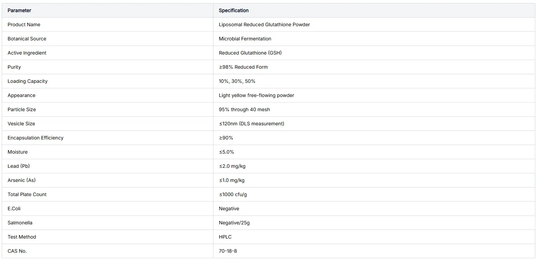Select the 'Total Plate Count' label
The width and height of the screenshot is (537, 261).
click(27, 194)
